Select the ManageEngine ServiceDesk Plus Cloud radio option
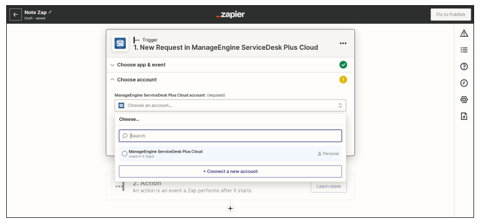Screen dimensions: 486x223 (x=125, y=154)
